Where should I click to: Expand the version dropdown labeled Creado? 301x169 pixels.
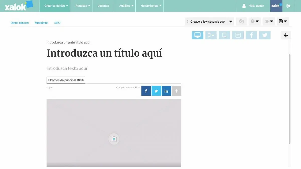(230, 21)
